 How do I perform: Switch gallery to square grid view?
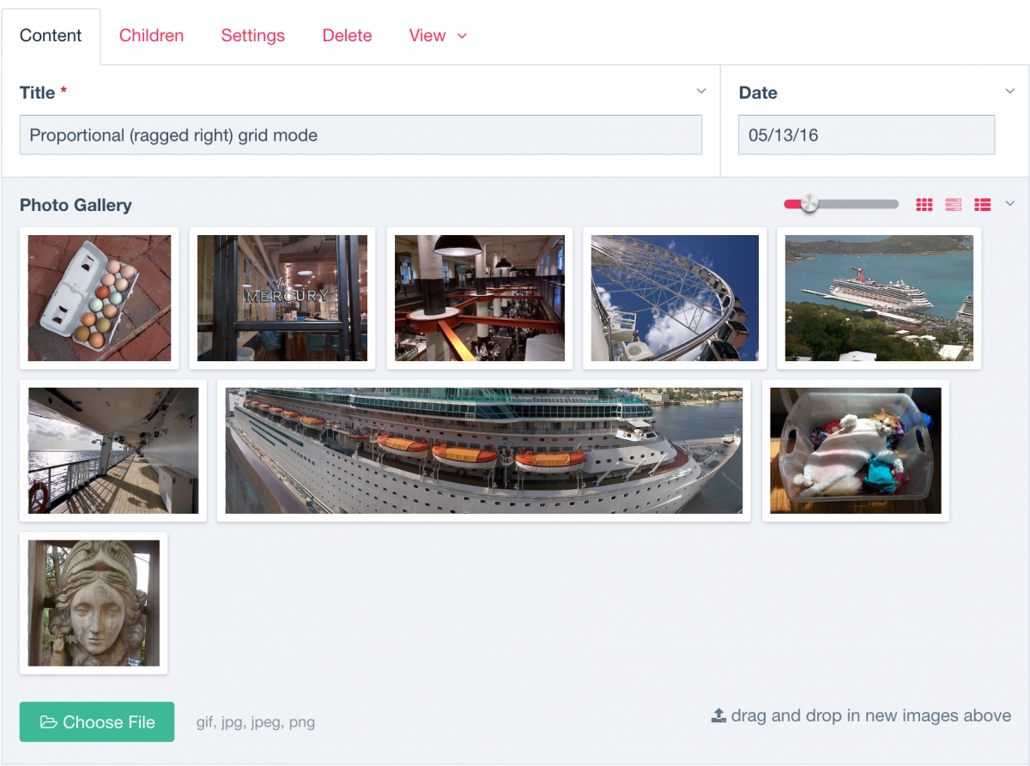point(924,204)
